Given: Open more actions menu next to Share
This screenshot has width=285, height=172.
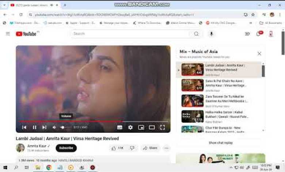Looking at the screenshot, I should [167, 148].
